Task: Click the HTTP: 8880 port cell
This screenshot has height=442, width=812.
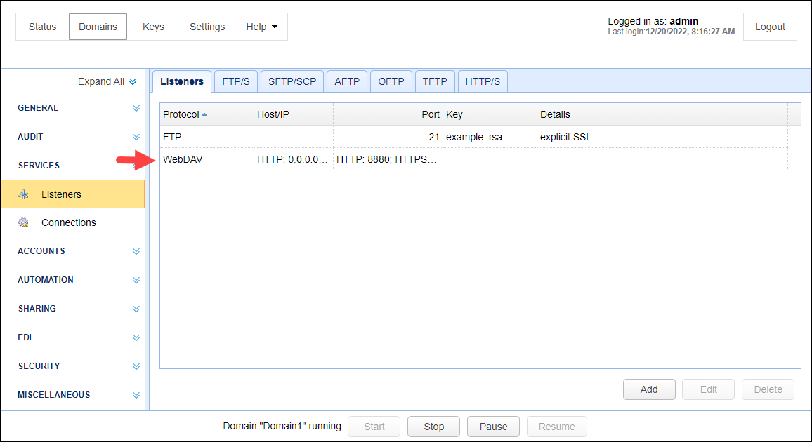Action: click(386, 159)
